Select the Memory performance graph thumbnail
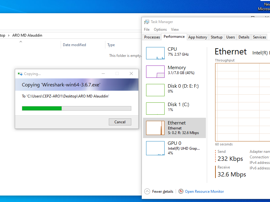 (155, 72)
